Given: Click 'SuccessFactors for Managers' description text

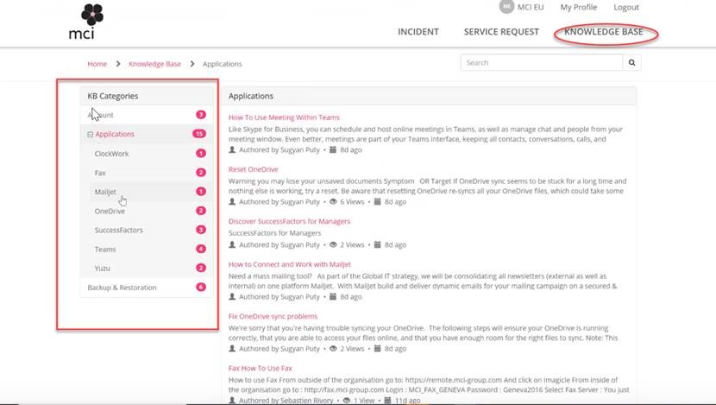Looking at the screenshot, I should tap(275, 233).
